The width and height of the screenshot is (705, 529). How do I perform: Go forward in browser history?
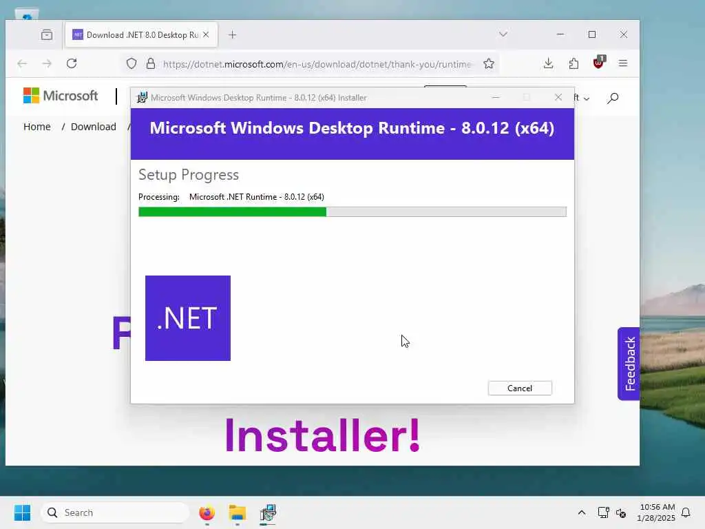pos(47,63)
